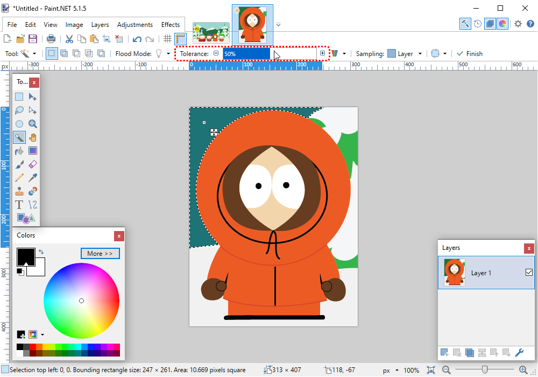Open the View menu
Screen dimensions: 538x377
tap(51, 25)
